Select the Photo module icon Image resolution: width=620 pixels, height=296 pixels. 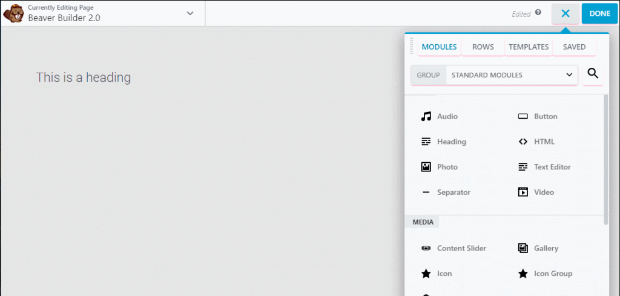(426, 167)
